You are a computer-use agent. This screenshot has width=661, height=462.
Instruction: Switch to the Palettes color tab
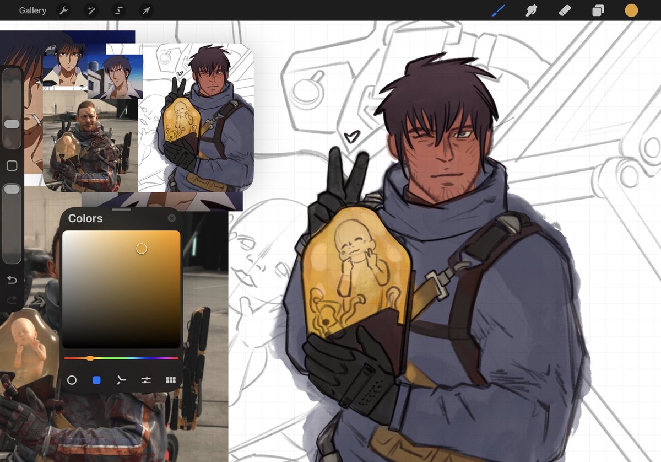(171, 380)
